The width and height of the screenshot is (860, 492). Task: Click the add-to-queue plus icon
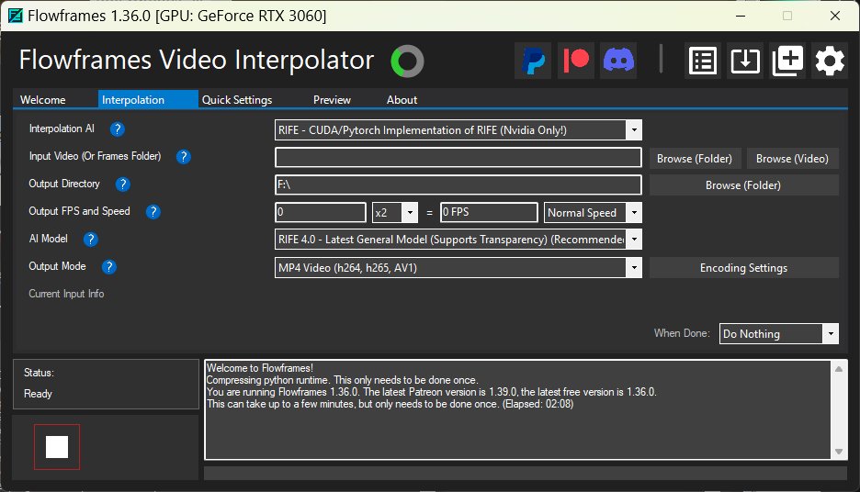[787, 61]
